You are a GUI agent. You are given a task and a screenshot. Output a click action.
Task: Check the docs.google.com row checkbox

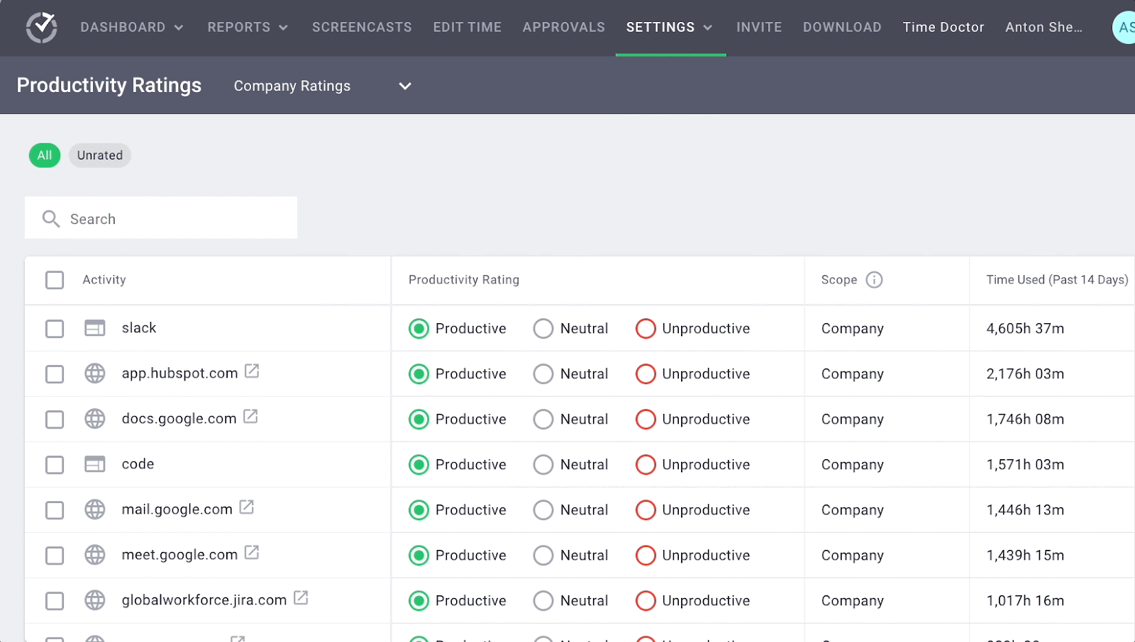55,419
